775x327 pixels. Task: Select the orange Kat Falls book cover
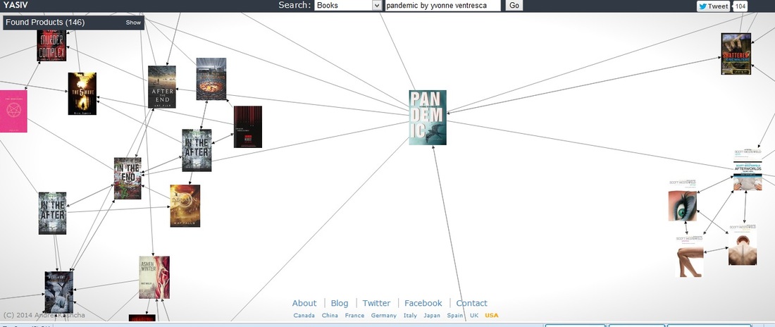[185, 206]
